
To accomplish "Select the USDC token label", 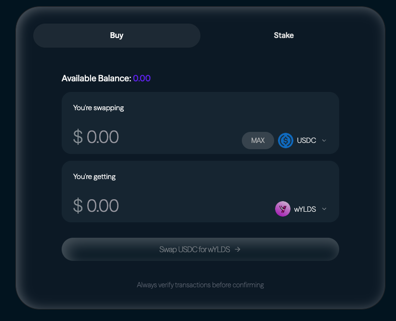I will coord(306,141).
